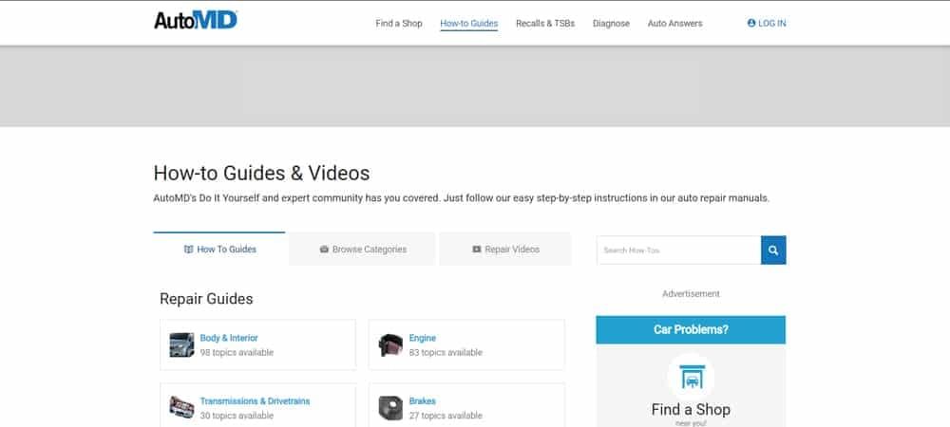Click the garage Find a Shop icon

(692, 378)
